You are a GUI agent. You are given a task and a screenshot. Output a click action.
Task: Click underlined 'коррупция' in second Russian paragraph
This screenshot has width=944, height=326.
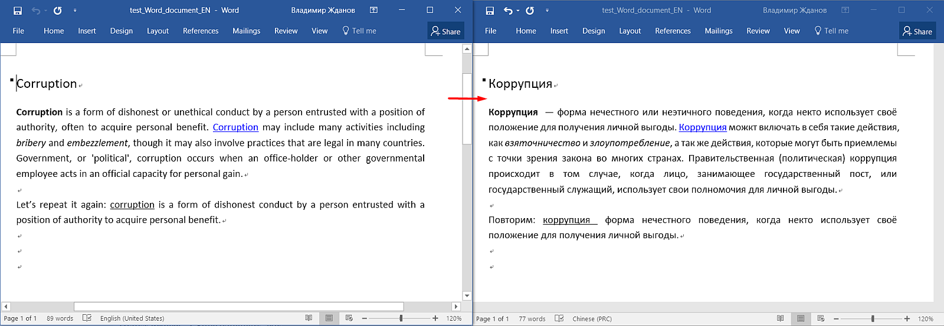click(x=566, y=220)
